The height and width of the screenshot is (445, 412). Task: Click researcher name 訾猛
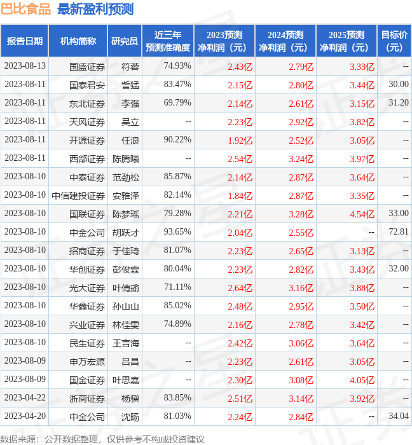tap(130, 85)
